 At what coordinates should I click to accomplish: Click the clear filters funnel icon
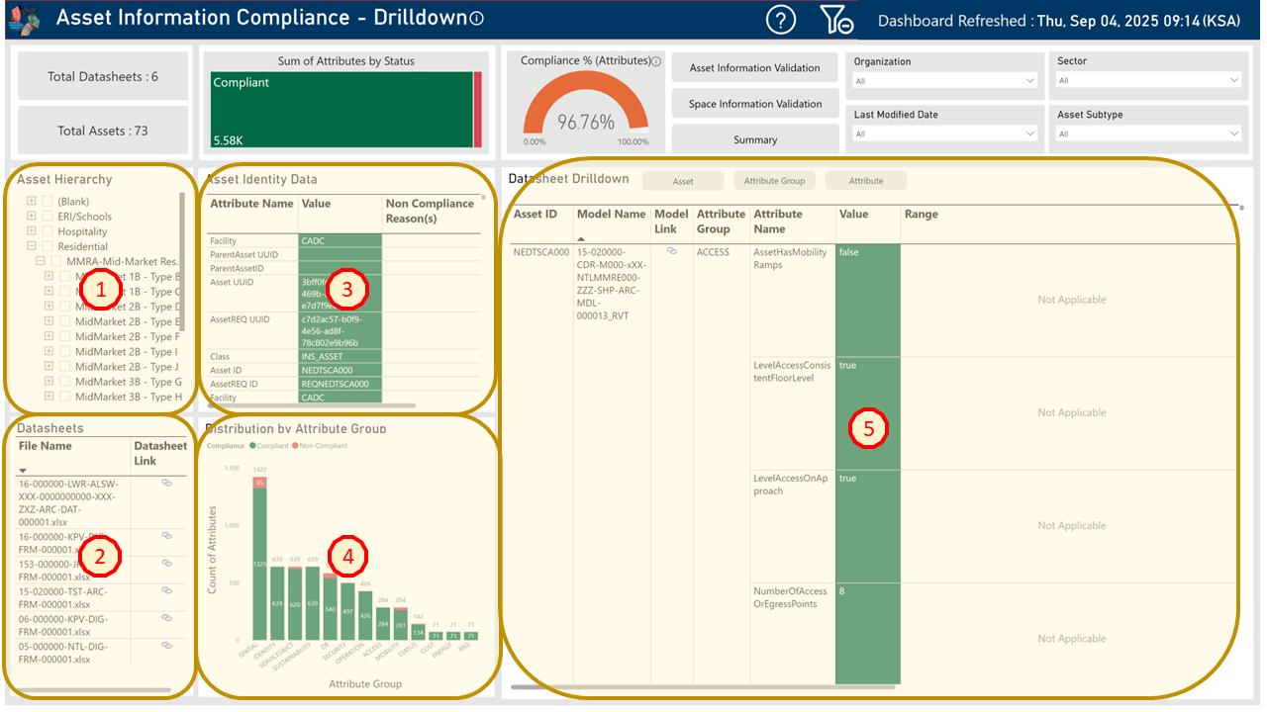[836, 19]
